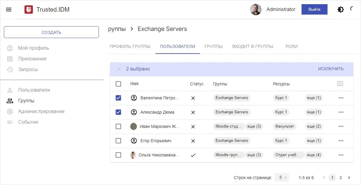Click the Создать button
The image size is (361, 185).
[51, 32]
